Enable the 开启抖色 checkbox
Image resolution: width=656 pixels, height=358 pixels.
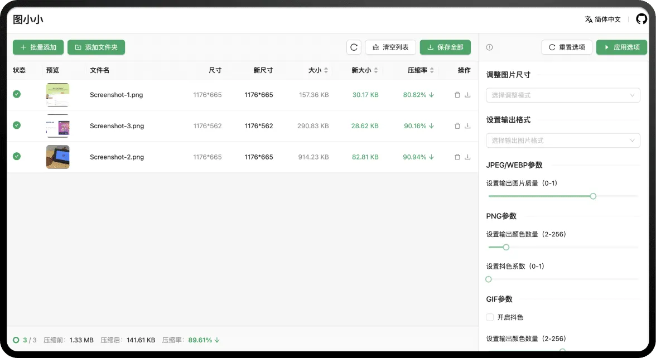point(490,317)
